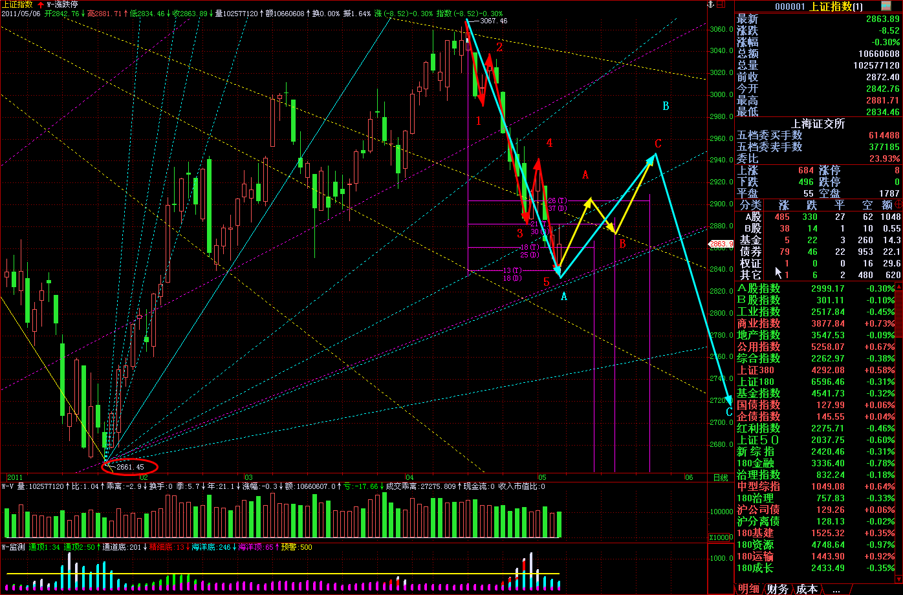Open the 财务 tab
The image size is (903, 595).
click(x=778, y=589)
